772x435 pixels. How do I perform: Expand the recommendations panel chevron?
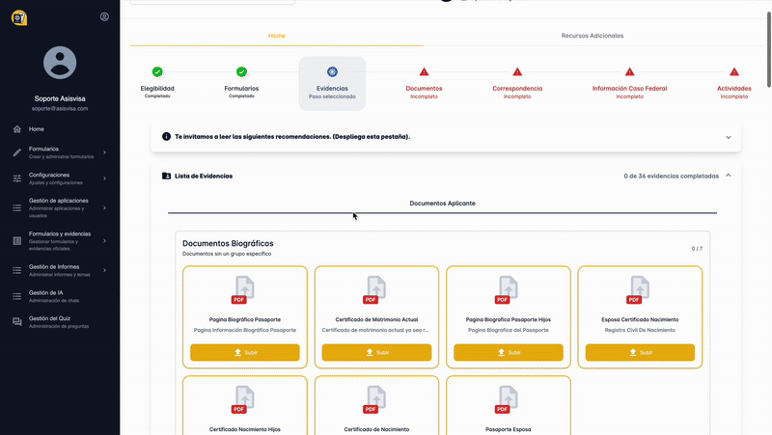[x=728, y=137]
